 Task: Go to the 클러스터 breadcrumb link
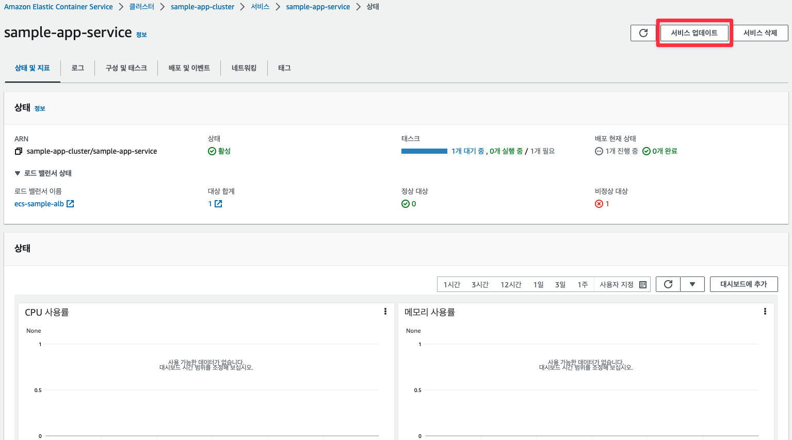[x=142, y=7]
